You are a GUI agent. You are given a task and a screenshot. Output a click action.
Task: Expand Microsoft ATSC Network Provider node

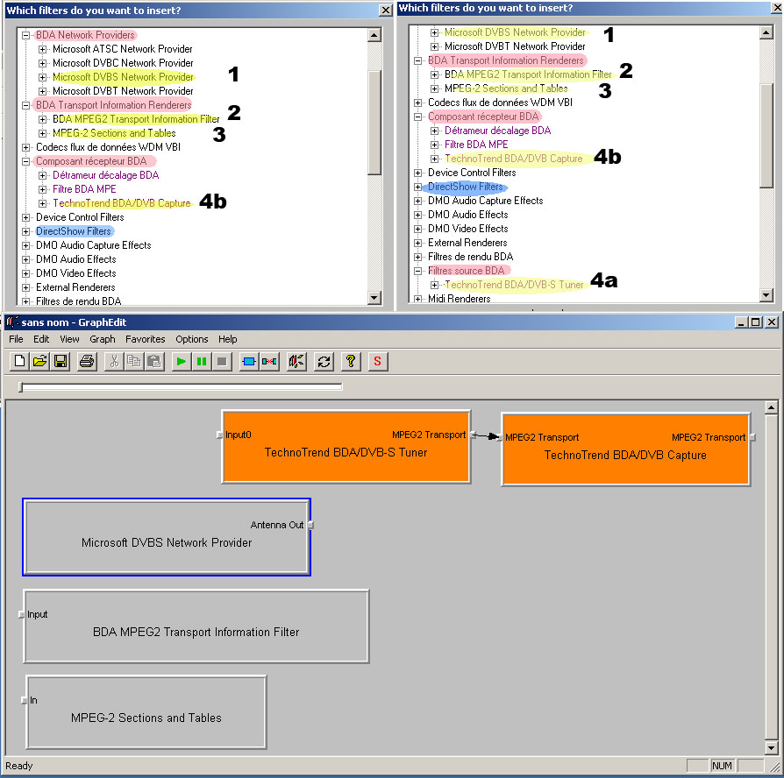pyautogui.click(x=42, y=49)
